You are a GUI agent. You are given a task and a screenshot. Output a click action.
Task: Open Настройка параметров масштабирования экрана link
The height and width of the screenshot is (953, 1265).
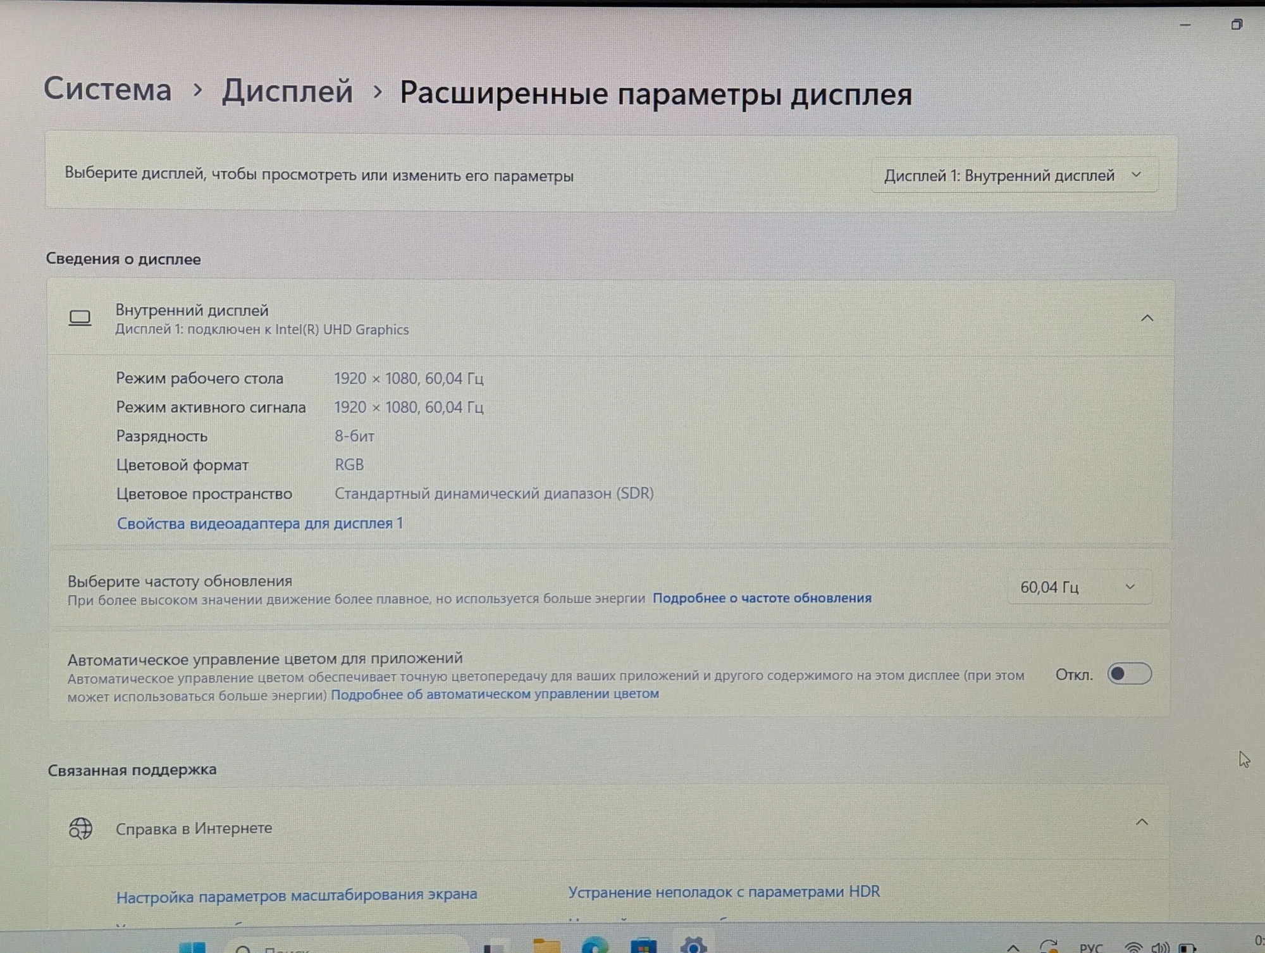(x=297, y=895)
